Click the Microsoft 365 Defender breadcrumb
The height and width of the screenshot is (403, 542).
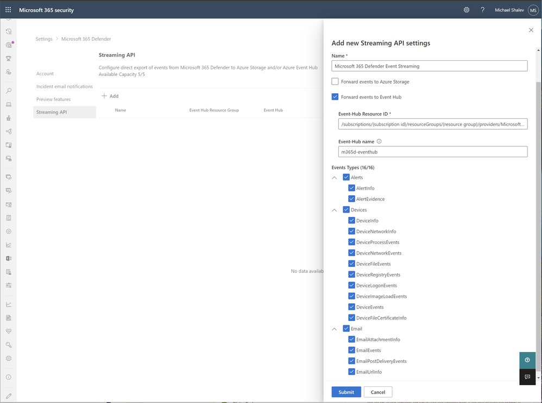[x=86, y=39]
